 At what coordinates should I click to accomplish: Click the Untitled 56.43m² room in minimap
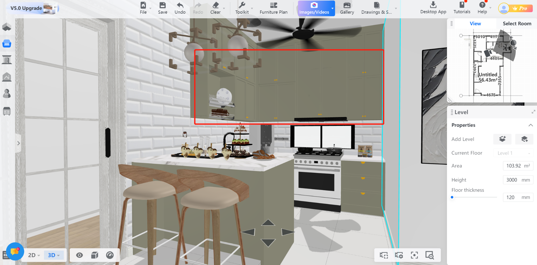488,77
